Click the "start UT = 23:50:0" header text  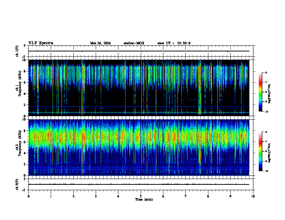tap(174, 43)
